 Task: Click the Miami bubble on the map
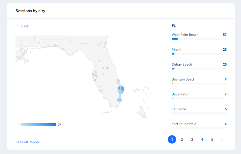coord(120,100)
